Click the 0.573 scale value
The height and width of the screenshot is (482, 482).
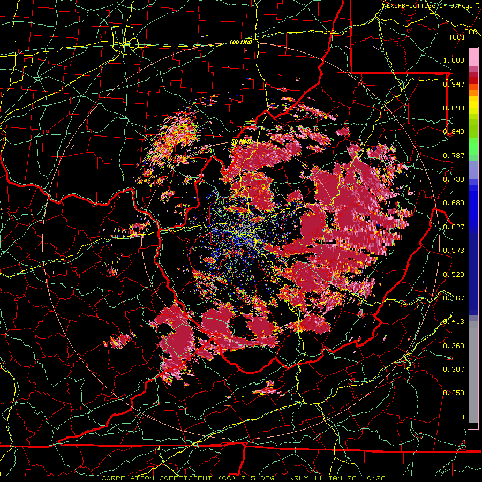(454, 251)
